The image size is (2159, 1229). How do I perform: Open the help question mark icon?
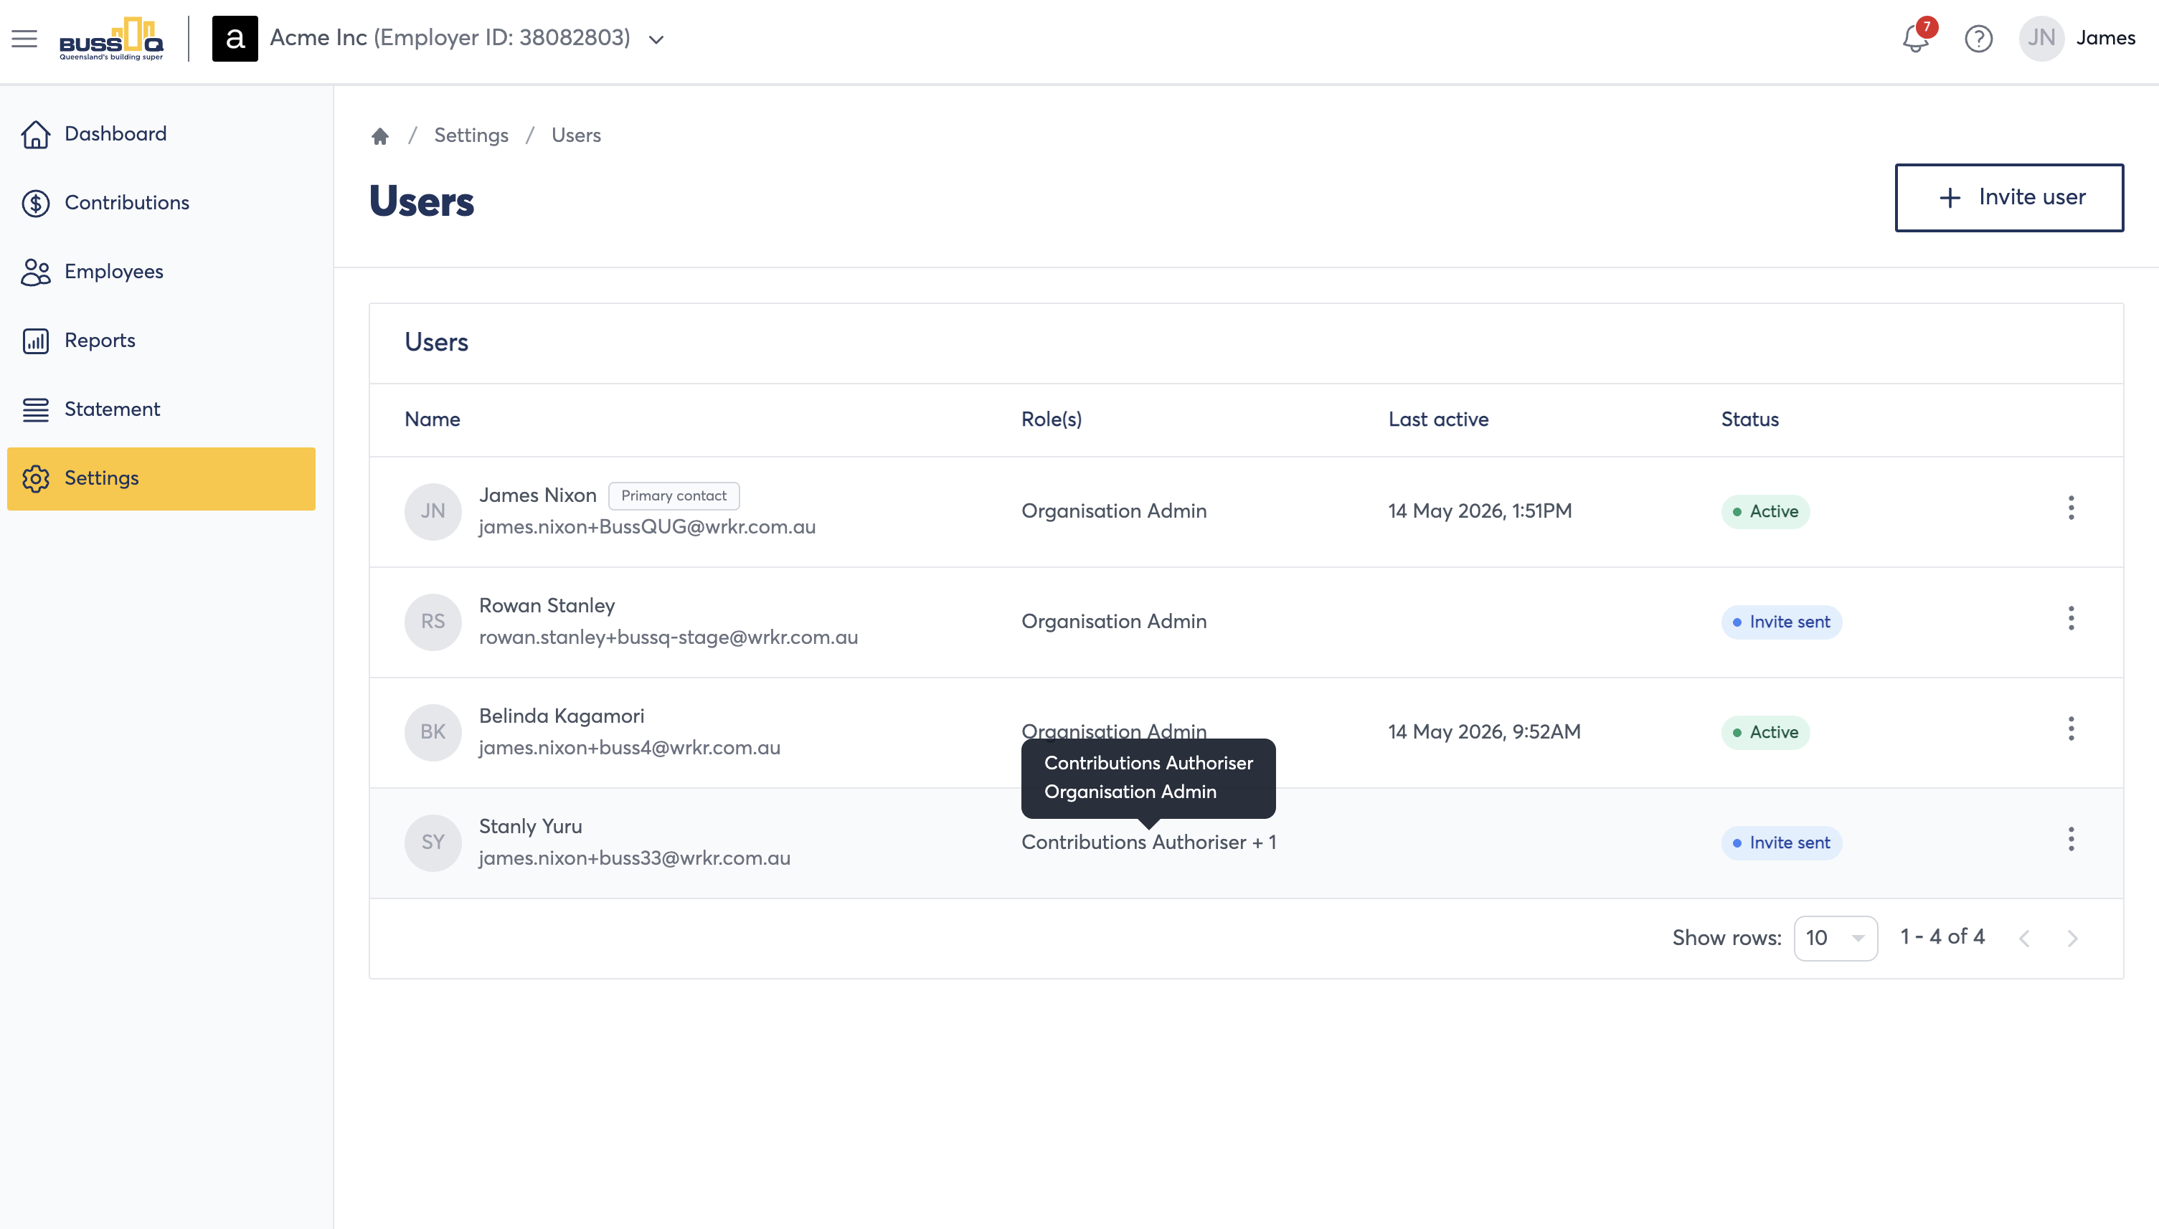pyautogui.click(x=1978, y=38)
